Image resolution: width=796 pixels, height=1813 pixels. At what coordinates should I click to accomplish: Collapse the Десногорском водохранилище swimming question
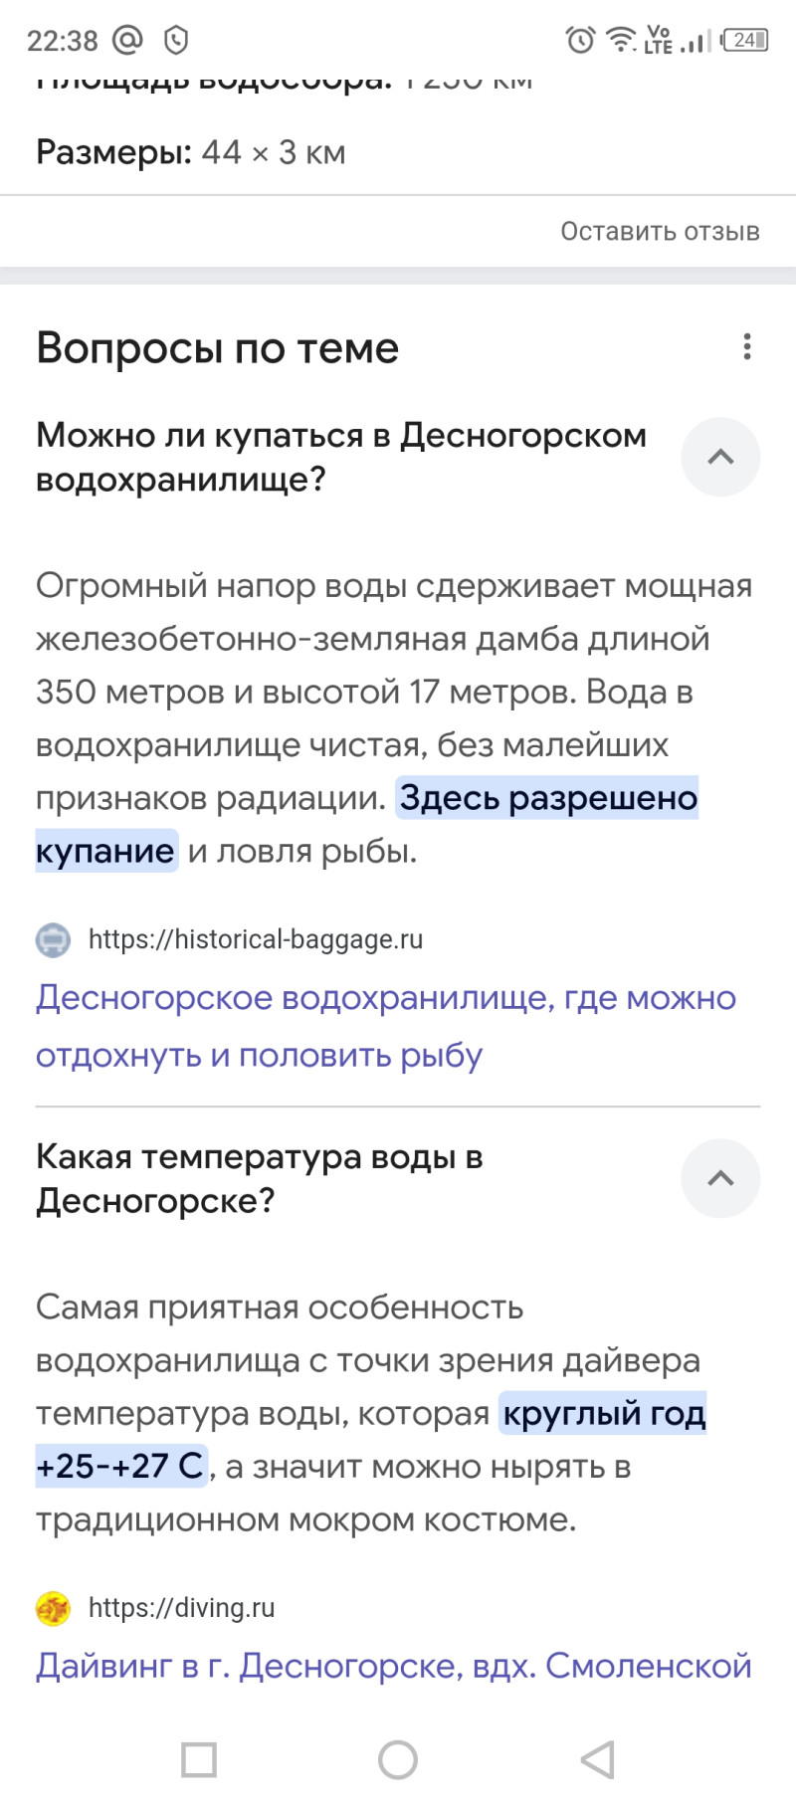click(x=720, y=458)
